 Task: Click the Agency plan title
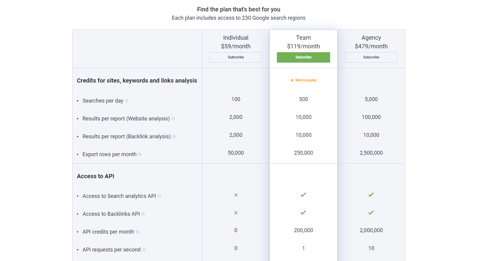371,38
